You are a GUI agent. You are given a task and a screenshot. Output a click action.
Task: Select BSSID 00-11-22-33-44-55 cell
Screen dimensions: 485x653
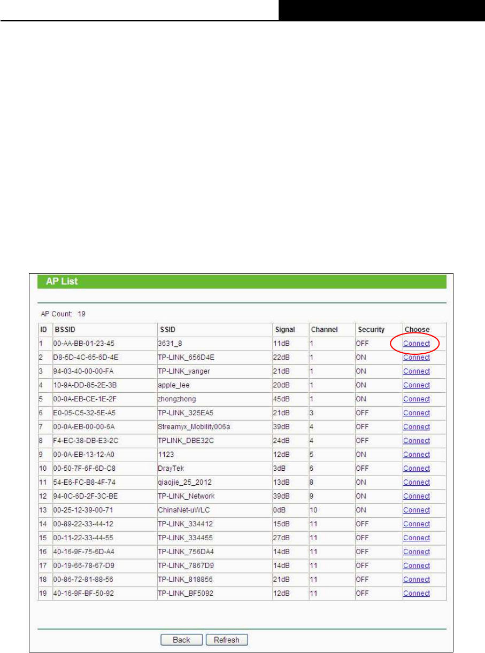coord(104,538)
